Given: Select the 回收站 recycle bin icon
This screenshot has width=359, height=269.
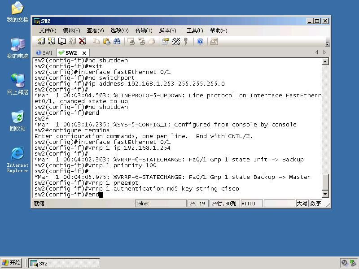Looking at the screenshot, I should click(18, 121).
